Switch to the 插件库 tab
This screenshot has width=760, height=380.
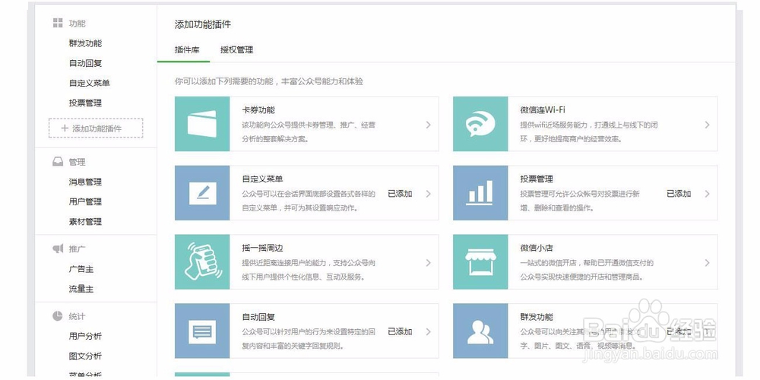point(187,50)
